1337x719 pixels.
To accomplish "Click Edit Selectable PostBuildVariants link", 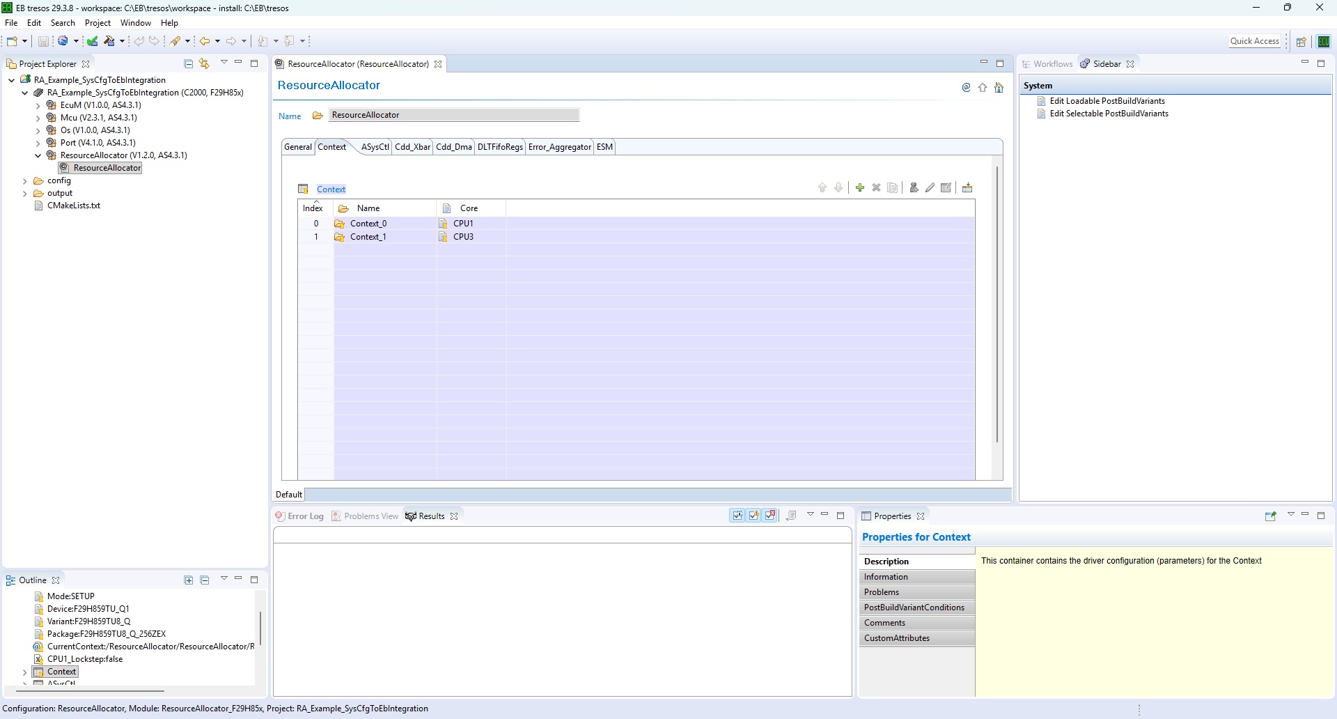I will point(1109,114).
